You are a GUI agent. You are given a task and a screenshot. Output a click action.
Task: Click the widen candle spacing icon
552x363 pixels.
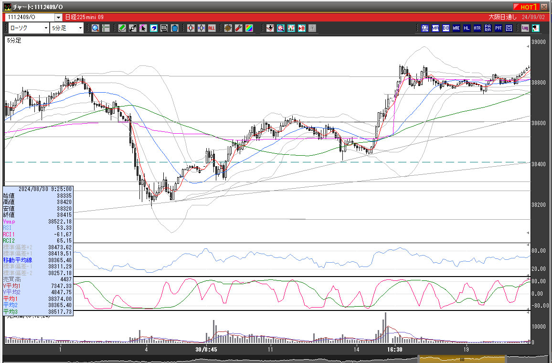pos(191,28)
